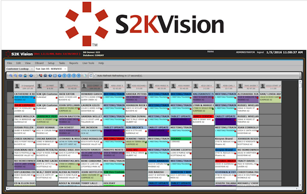Click the highlighted zoom out magnifier icon

[15, 76]
